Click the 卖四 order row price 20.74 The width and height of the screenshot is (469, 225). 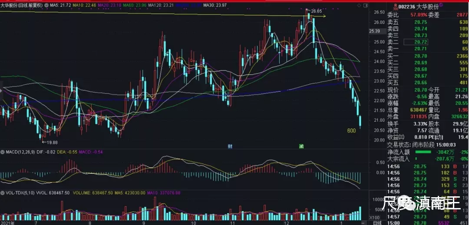(420, 29)
